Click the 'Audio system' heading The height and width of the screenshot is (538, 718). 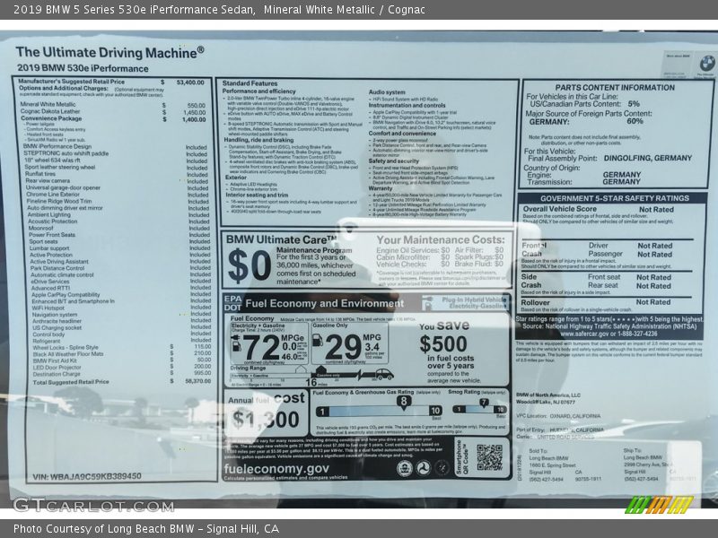(387, 92)
